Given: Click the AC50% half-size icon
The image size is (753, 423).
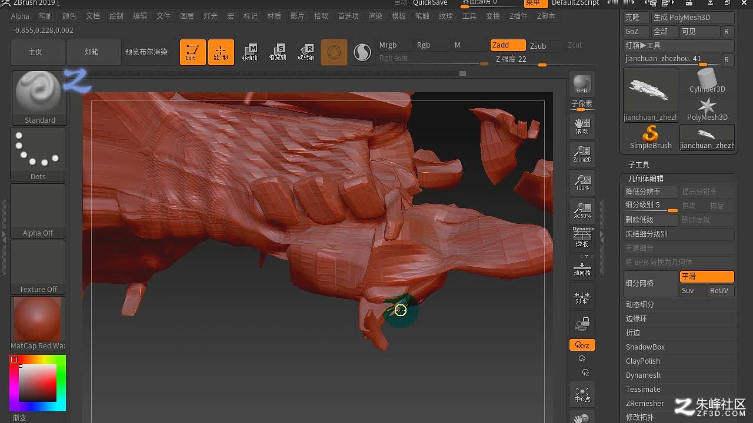Looking at the screenshot, I should (x=582, y=211).
